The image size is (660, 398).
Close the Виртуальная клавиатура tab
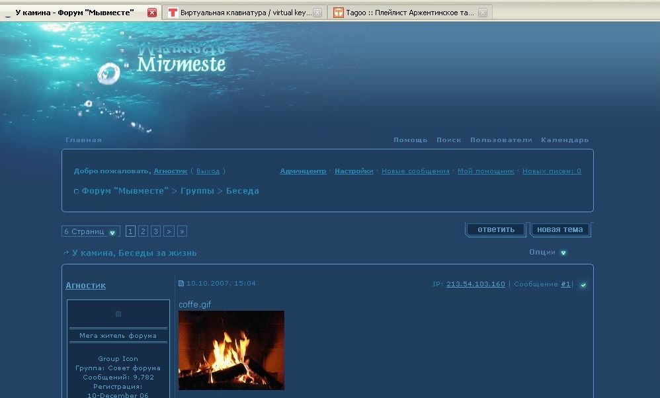(x=317, y=13)
